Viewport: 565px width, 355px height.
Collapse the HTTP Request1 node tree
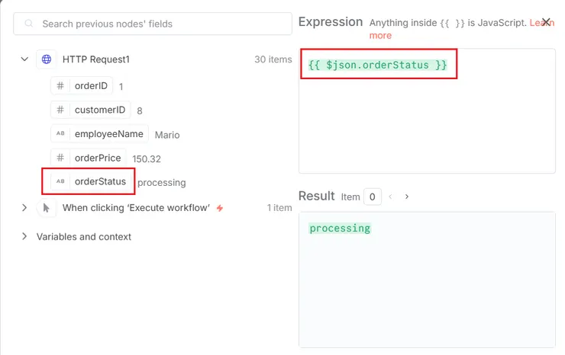[24, 59]
